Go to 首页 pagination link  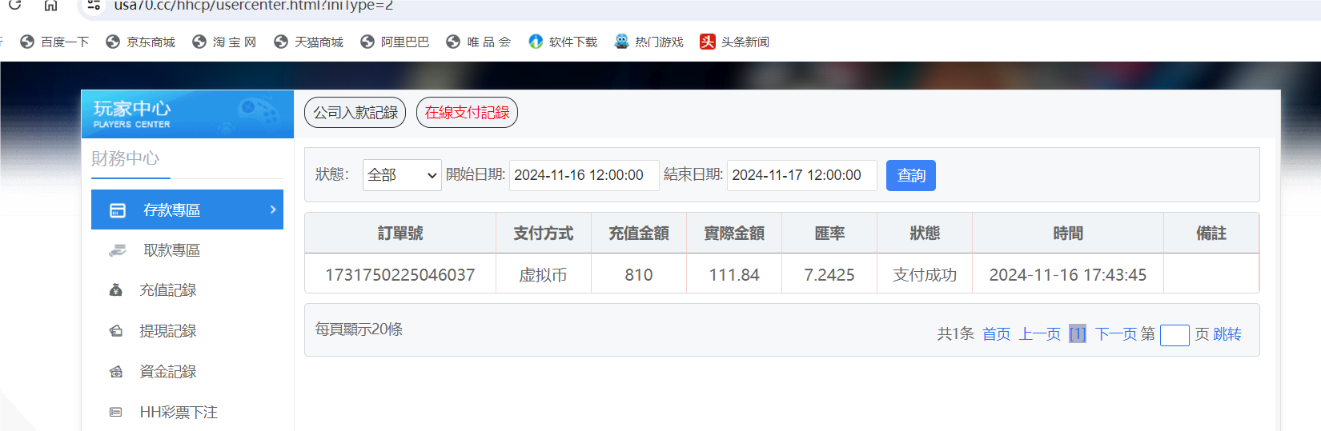pos(997,334)
